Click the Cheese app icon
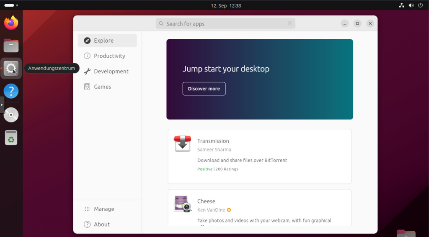This screenshot has height=237, width=429. pyautogui.click(x=183, y=204)
